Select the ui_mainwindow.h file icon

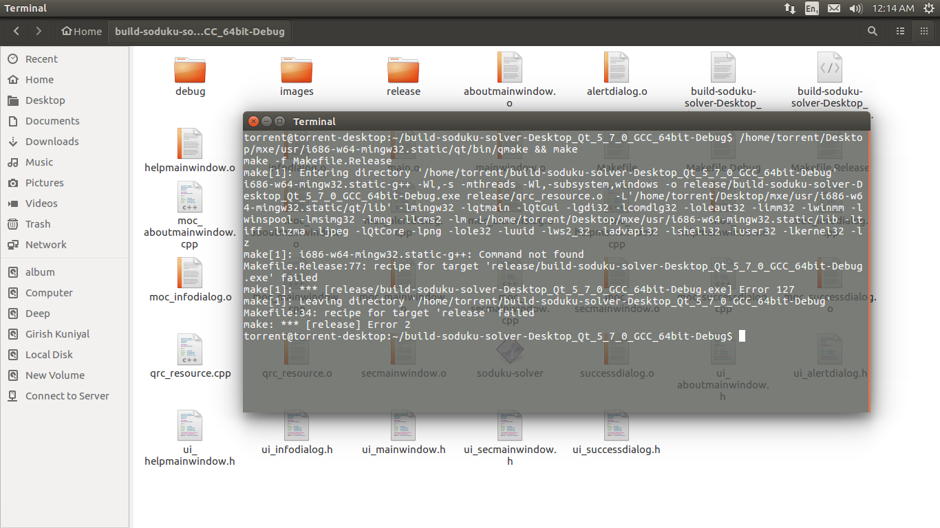tap(403, 426)
